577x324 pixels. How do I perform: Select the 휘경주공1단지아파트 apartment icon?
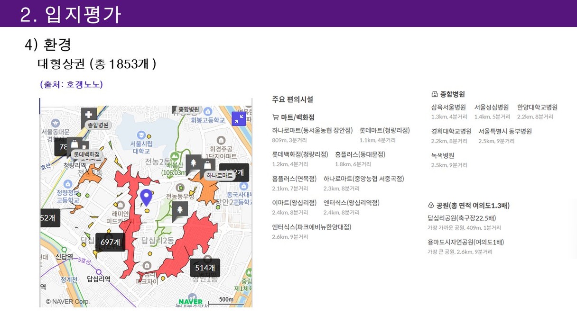(221, 140)
